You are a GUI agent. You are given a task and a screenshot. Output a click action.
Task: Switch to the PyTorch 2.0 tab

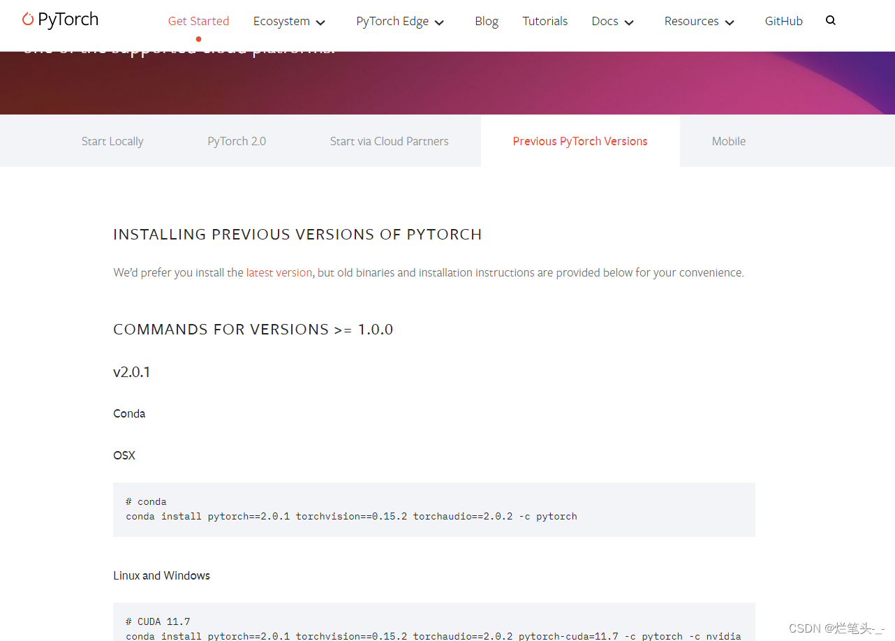pyautogui.click(x=237, y=141)
